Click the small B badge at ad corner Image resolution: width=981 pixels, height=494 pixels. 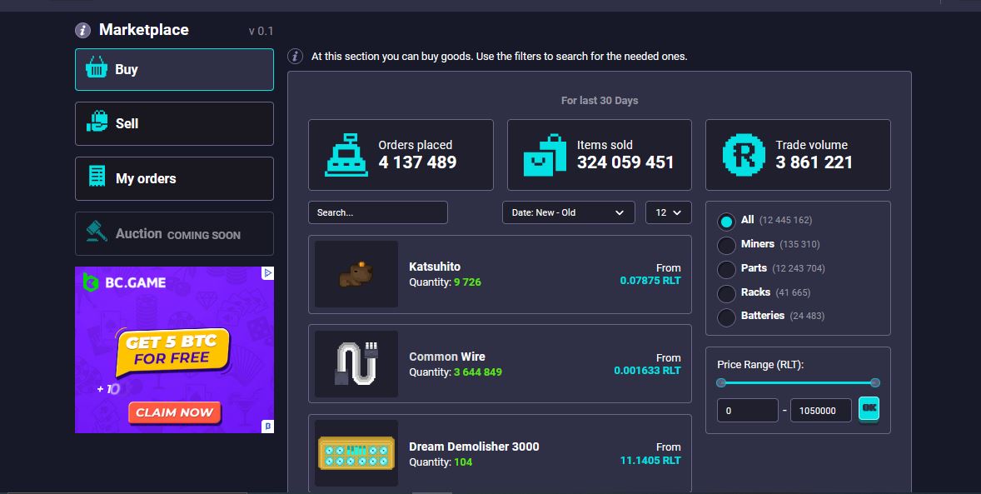tap(268, 427)
